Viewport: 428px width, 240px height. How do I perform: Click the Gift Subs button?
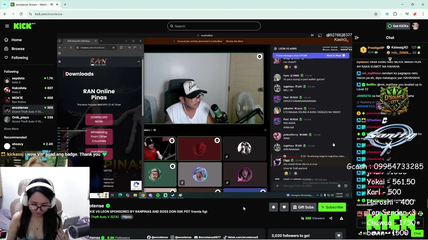tap(303, 207)
